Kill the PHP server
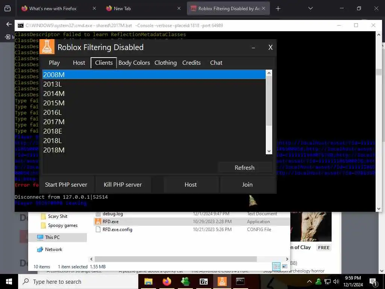This screenshot has width=385, height=289. click(x=123, y=184)
